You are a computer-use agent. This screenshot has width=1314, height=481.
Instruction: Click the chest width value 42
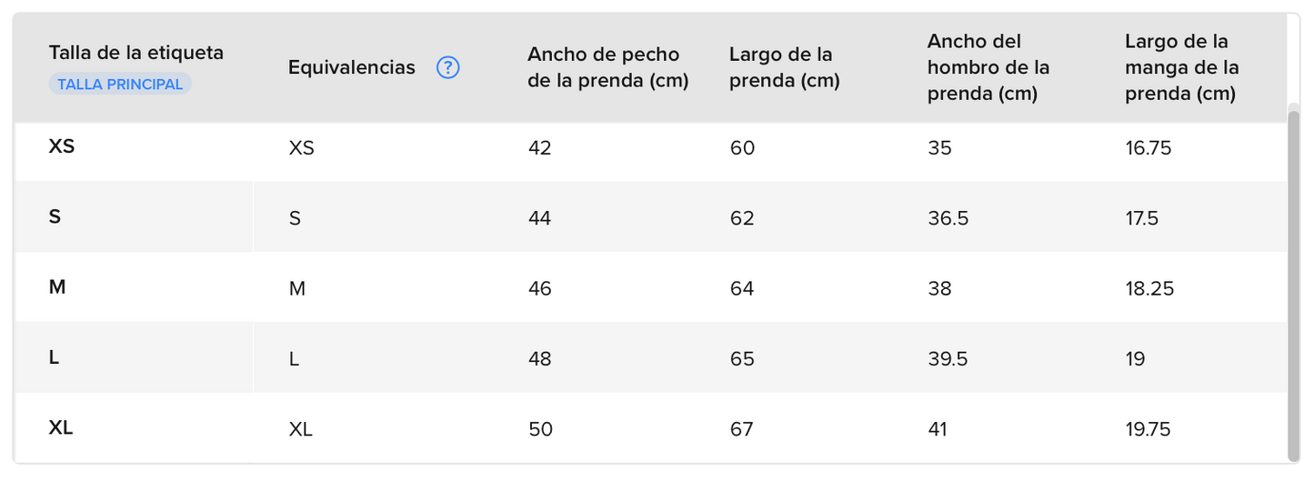point(540,147)
